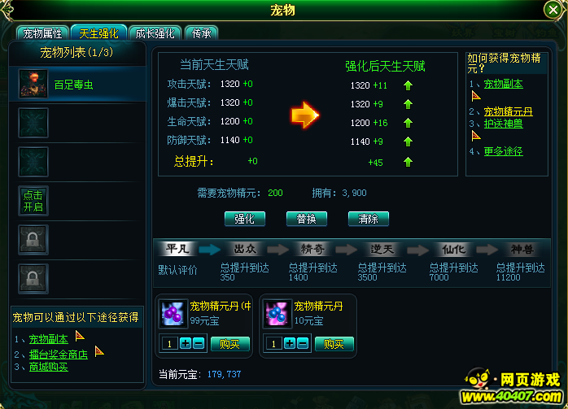
Task: Open the 擂台奖金商店 link
Action: (x=59, y=355)
